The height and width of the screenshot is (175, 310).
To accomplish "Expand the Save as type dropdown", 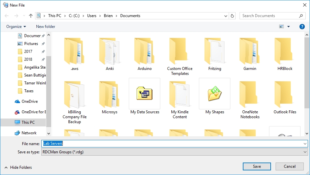I will point(305,152).
